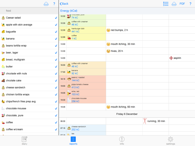Open the 256 kC chocolate mousse value
Viewport: 195px width, 146px height.
(75, 101)
